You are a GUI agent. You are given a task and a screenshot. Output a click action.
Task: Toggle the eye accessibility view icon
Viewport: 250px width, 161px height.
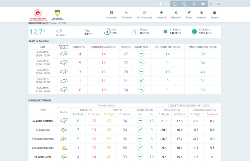pyautogui.click(x=203, y=4)
